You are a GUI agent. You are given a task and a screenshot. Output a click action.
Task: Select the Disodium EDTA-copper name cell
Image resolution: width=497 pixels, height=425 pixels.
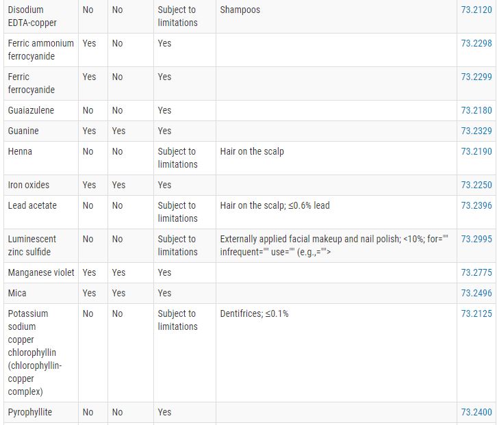pyautogui.click(x=41, y=16)
